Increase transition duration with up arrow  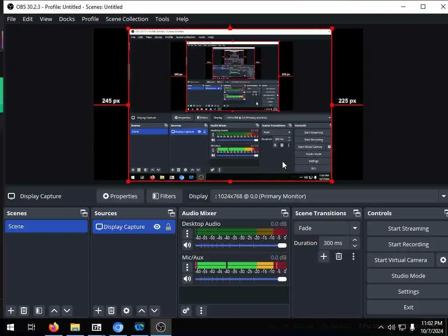tap(354, 240)
